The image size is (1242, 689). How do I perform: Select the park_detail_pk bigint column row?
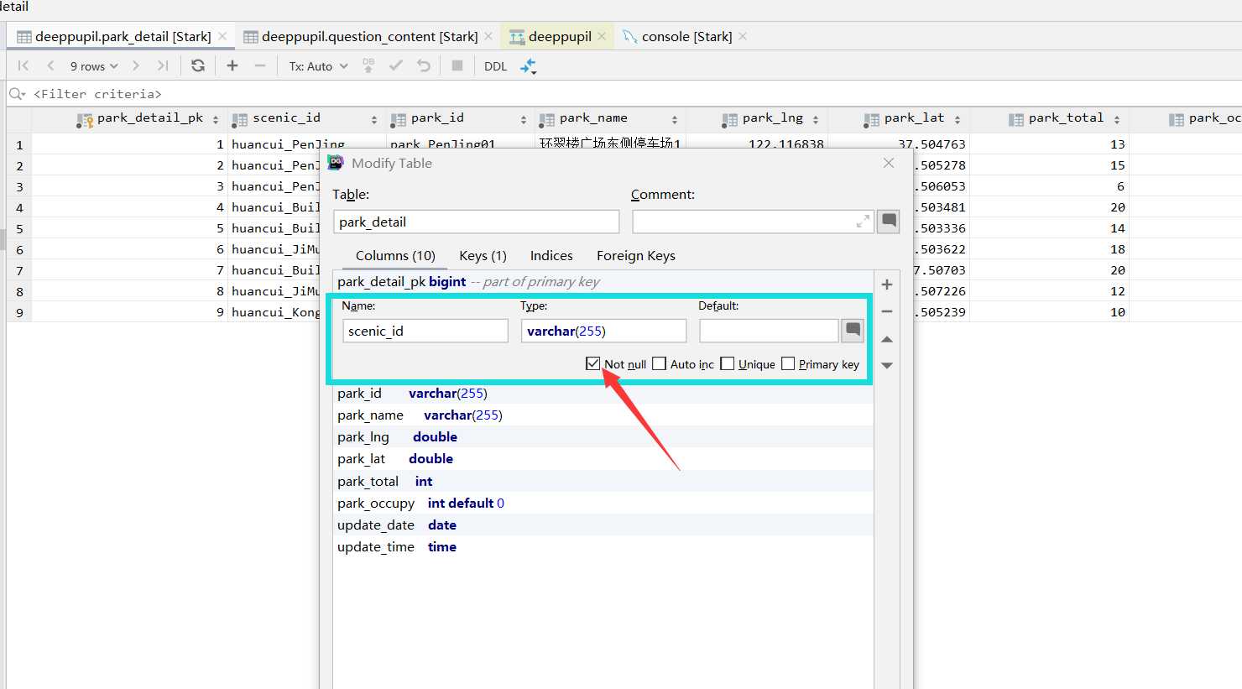603,281
